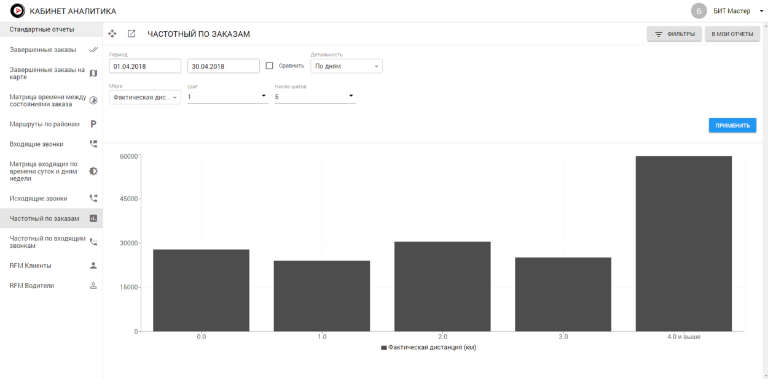Click the double-checkmark icon for Завершенные заказы
Viewport: 768px width, 379px height.
[x=93, y=50]
